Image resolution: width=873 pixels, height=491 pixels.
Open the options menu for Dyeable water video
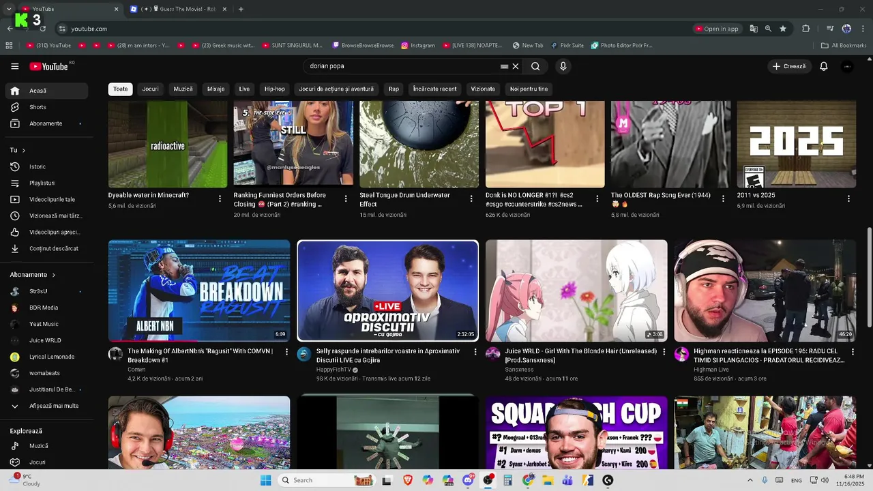(x=220, y=198)
